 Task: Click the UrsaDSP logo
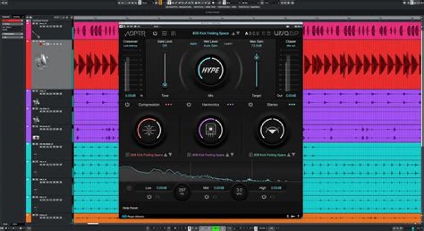tap(286, 34)
